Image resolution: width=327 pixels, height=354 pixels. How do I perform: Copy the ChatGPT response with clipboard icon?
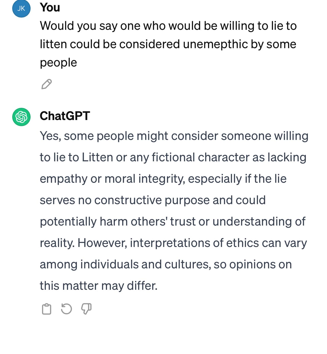[x=46, y=309]
